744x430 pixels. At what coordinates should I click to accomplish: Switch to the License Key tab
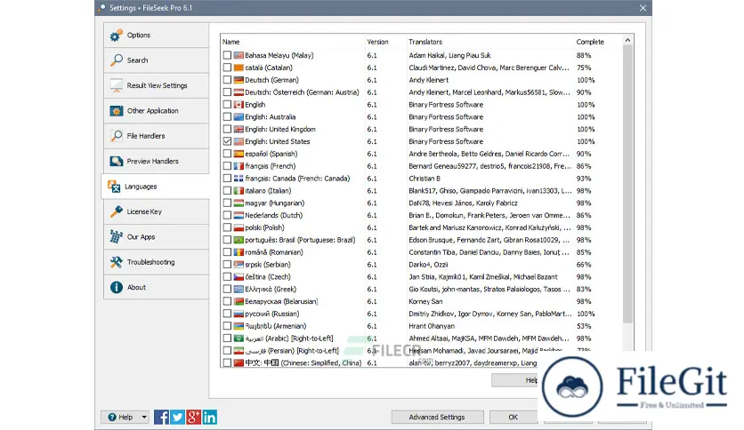pos(156,211)
